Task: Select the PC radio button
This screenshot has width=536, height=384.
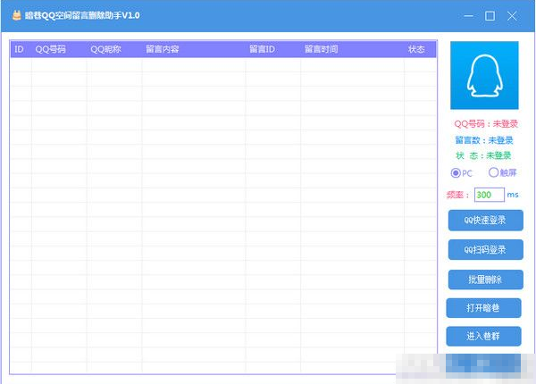Action: (456, 173)
